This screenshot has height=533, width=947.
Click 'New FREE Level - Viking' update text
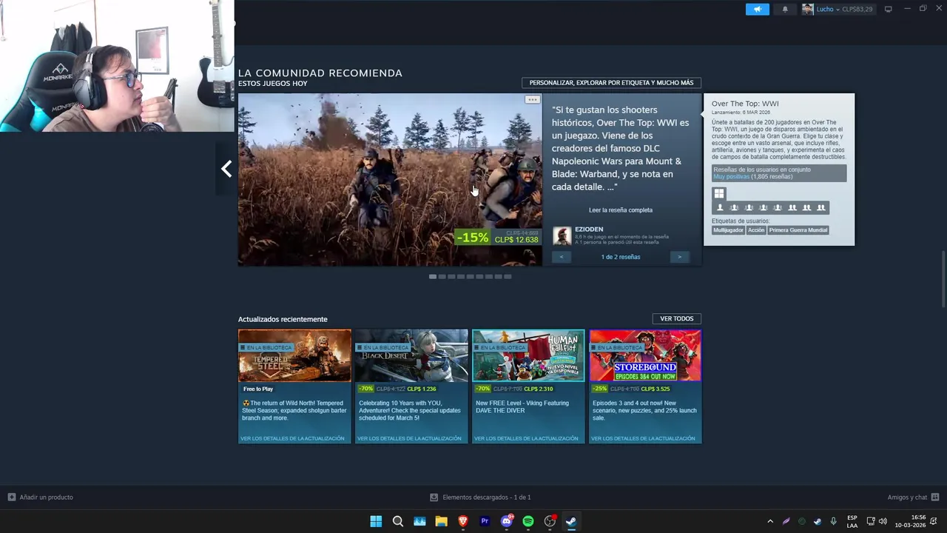click(522, 407)
